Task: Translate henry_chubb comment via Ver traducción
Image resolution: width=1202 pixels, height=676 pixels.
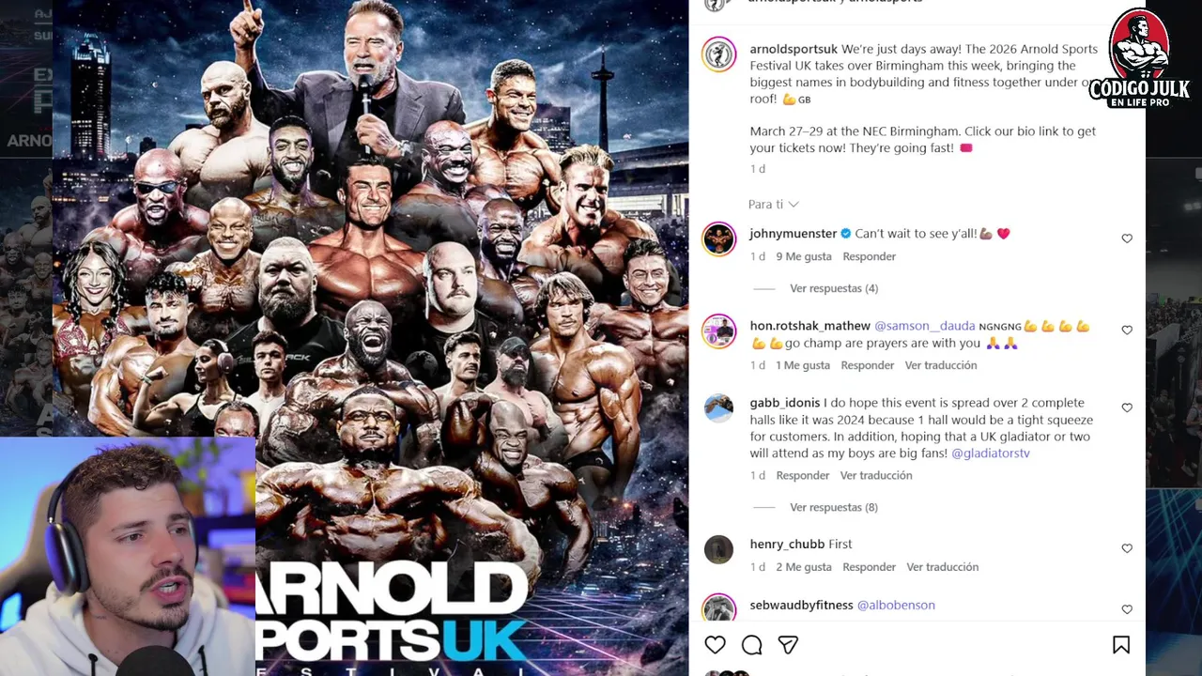Action: point(942,567)
